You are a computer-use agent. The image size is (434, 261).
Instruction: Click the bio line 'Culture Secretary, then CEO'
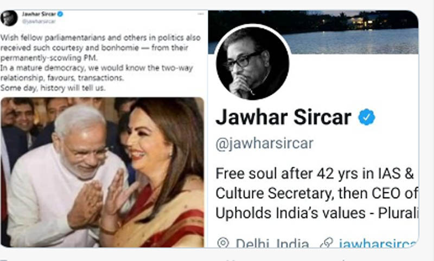click(x=317, y=193)
